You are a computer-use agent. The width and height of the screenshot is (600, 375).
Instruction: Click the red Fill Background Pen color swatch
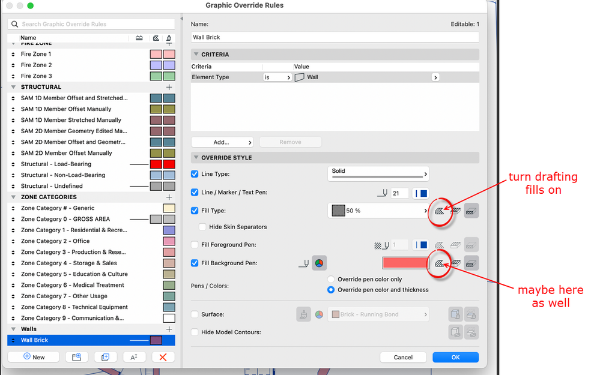click(x=405, y=263)
